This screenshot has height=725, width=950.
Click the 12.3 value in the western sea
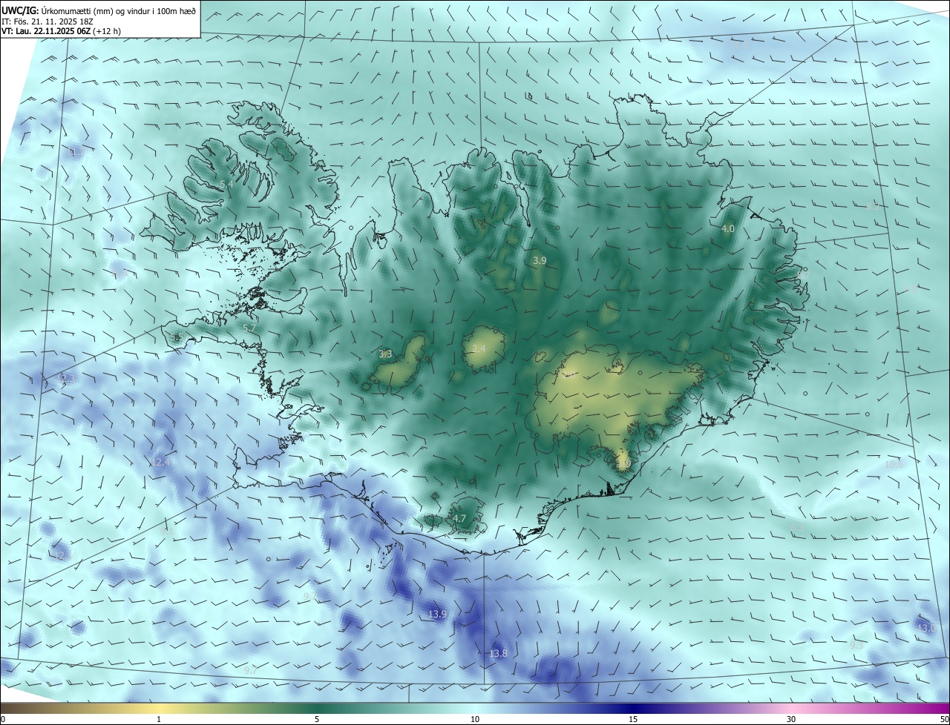tap(66, 379)
